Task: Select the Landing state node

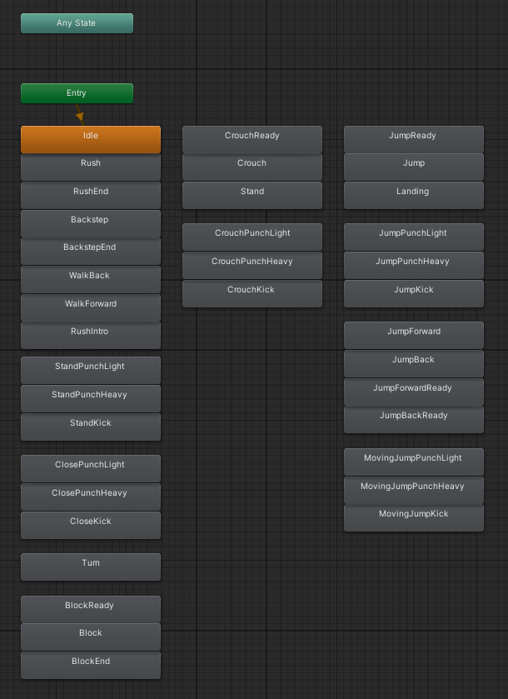Action: (413, 195)
